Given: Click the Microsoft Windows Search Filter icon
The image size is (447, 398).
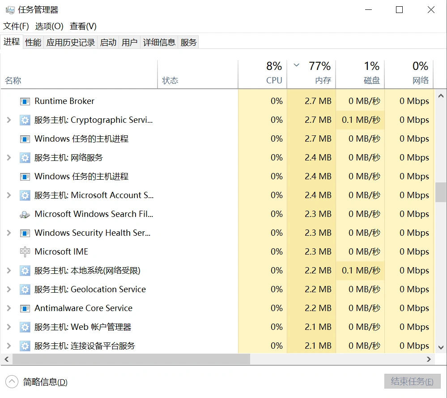Looking at the screenshot, I should (x=26, y=214).
